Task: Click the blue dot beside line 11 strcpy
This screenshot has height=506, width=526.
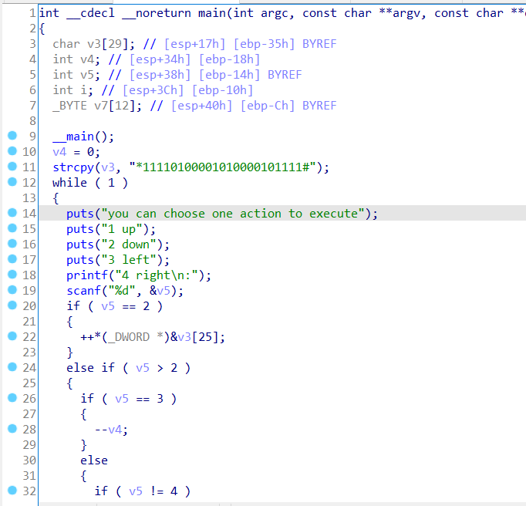Action: point(12,167)
